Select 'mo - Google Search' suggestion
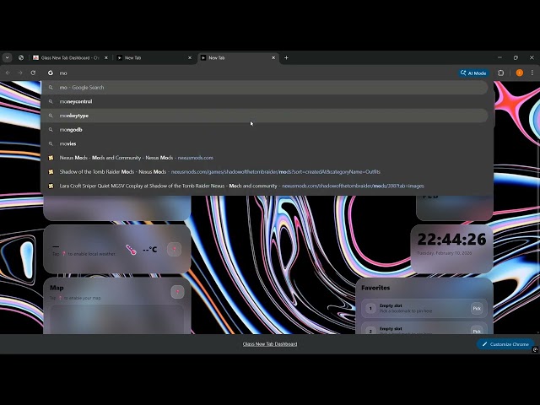This screenshot has height=405, width=540. (x=264, y=88)
